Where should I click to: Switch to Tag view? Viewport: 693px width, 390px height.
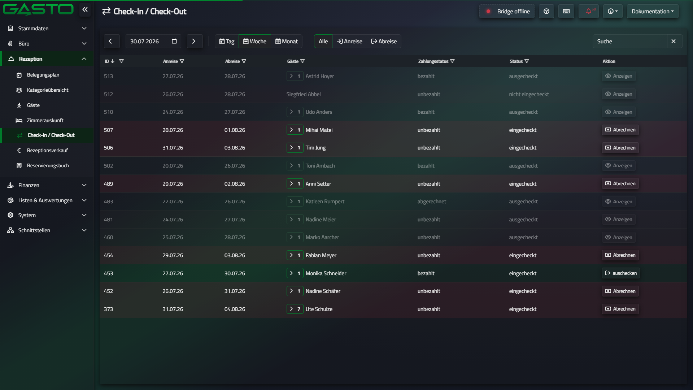click(x=227, y=41)
